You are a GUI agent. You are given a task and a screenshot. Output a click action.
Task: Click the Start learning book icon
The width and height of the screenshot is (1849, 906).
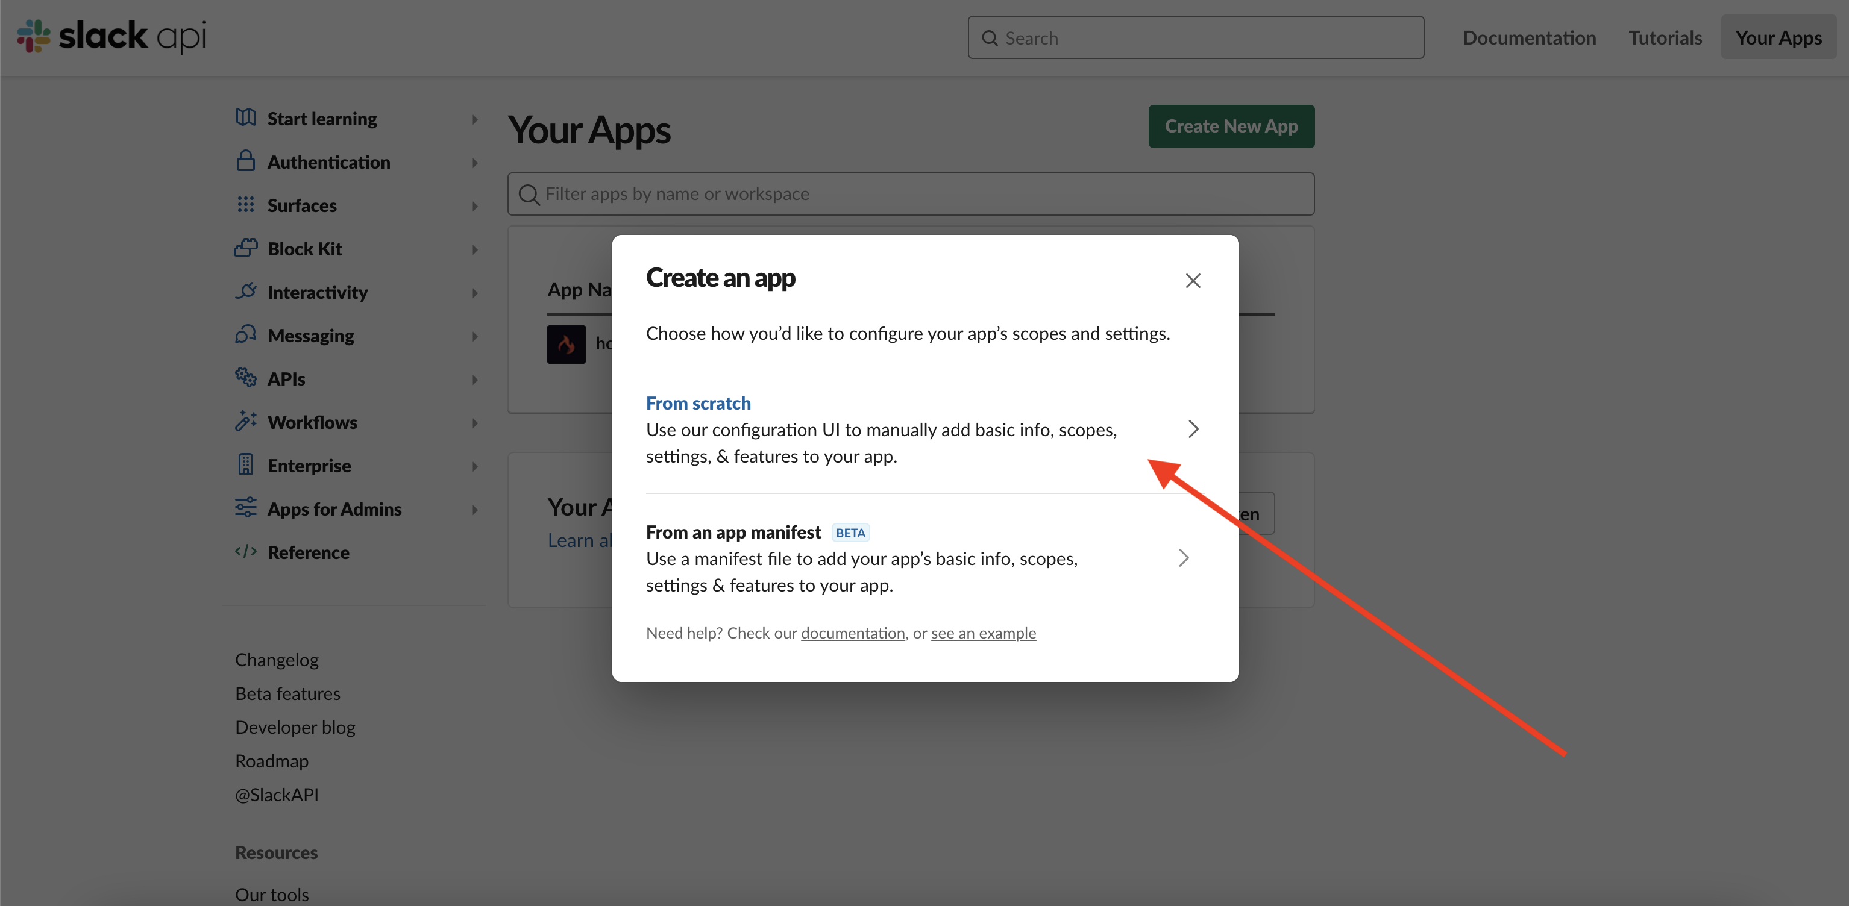pos(245,117)
